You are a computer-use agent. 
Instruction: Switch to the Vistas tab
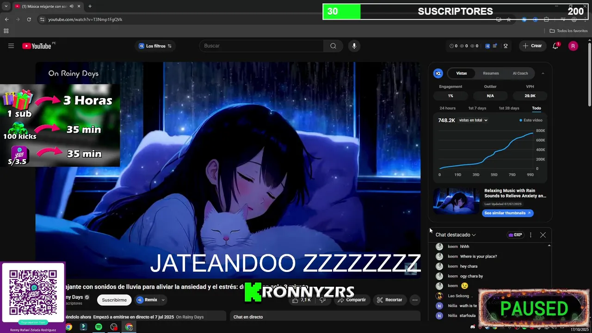coord(462,73)
